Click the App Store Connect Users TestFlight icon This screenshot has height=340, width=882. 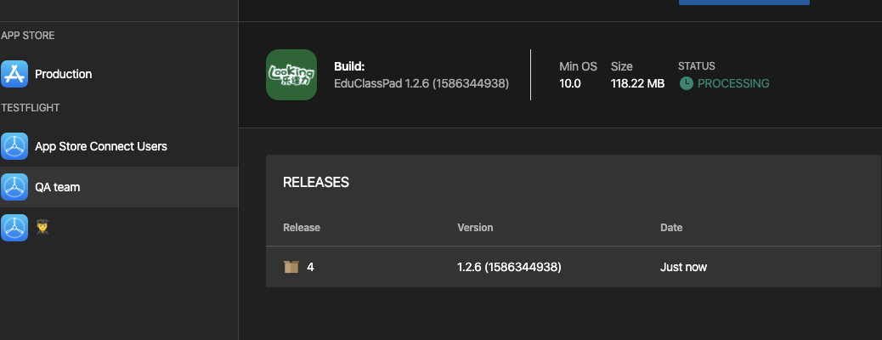point(14,146)
